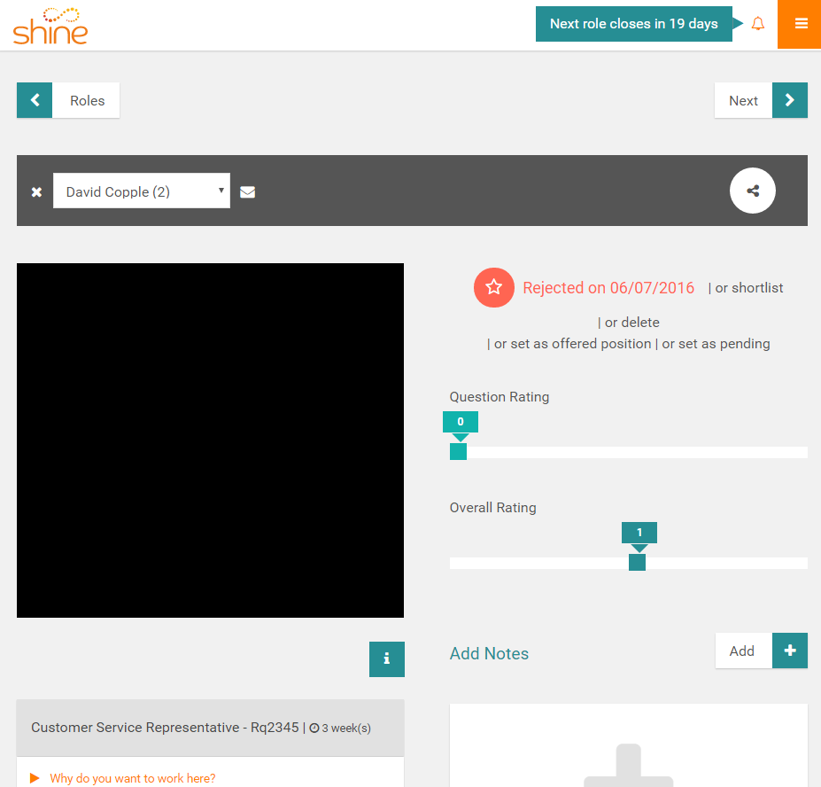
Task: Email the candidate via envelope icon
Action: [x=248, y=192]
